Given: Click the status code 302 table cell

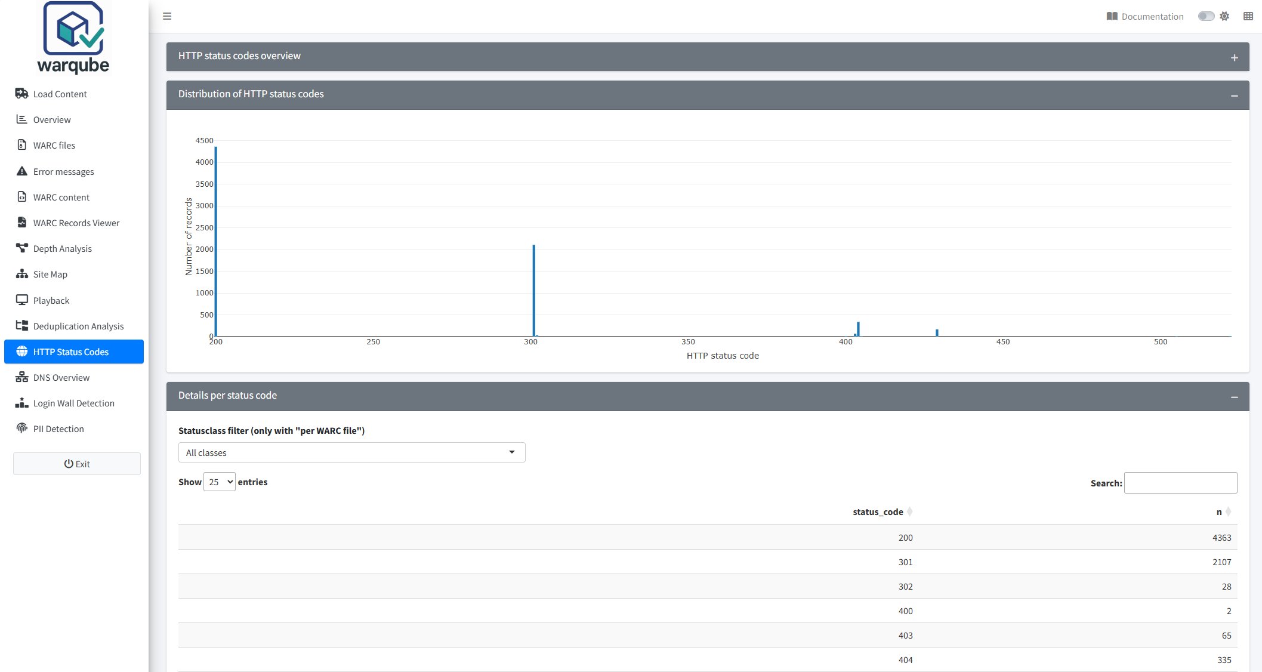Looking at the screenshot, I should tap(905, 587).
